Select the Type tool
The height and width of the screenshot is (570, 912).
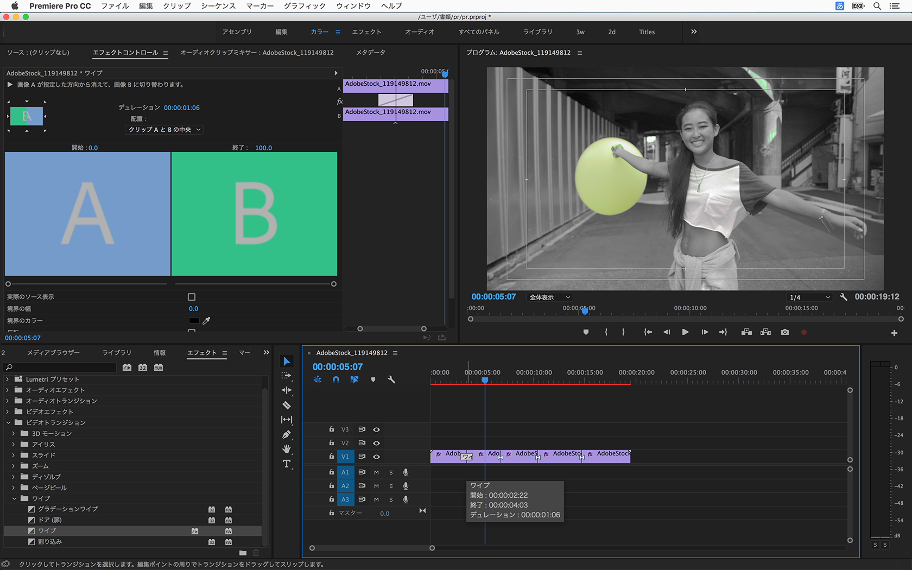coord(287,464)
